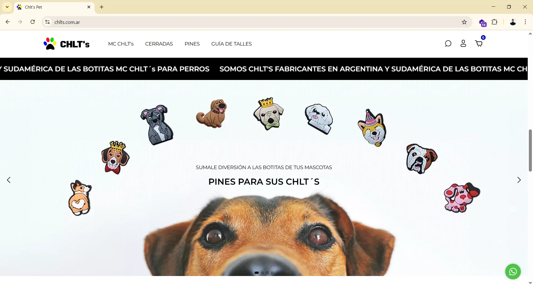The image size is (533, 286).
Task: Select the third carousel slide dot
Action: coord(267,273)
